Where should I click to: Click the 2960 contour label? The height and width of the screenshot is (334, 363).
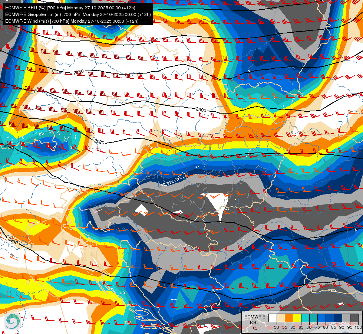13,240
